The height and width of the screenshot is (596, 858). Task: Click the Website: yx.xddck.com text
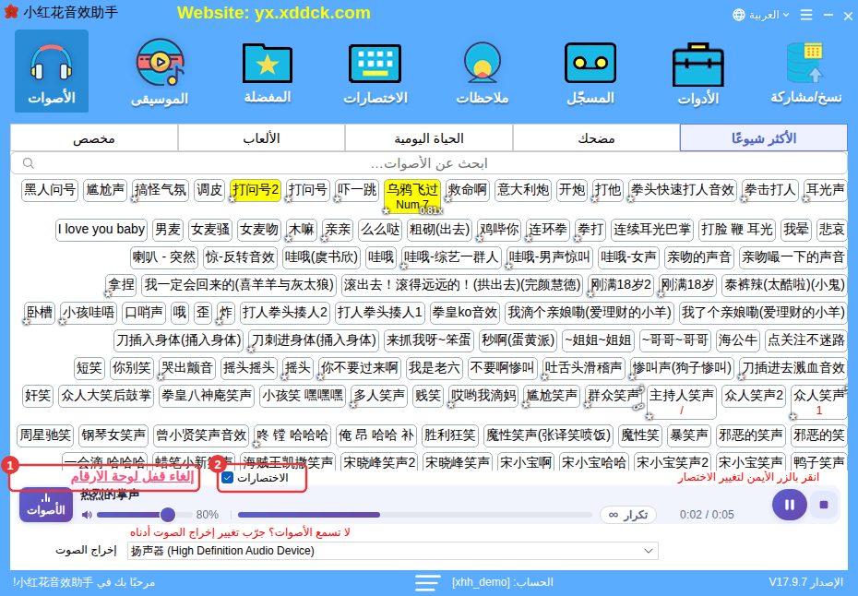pyautogui.click(x=274, y=13)
